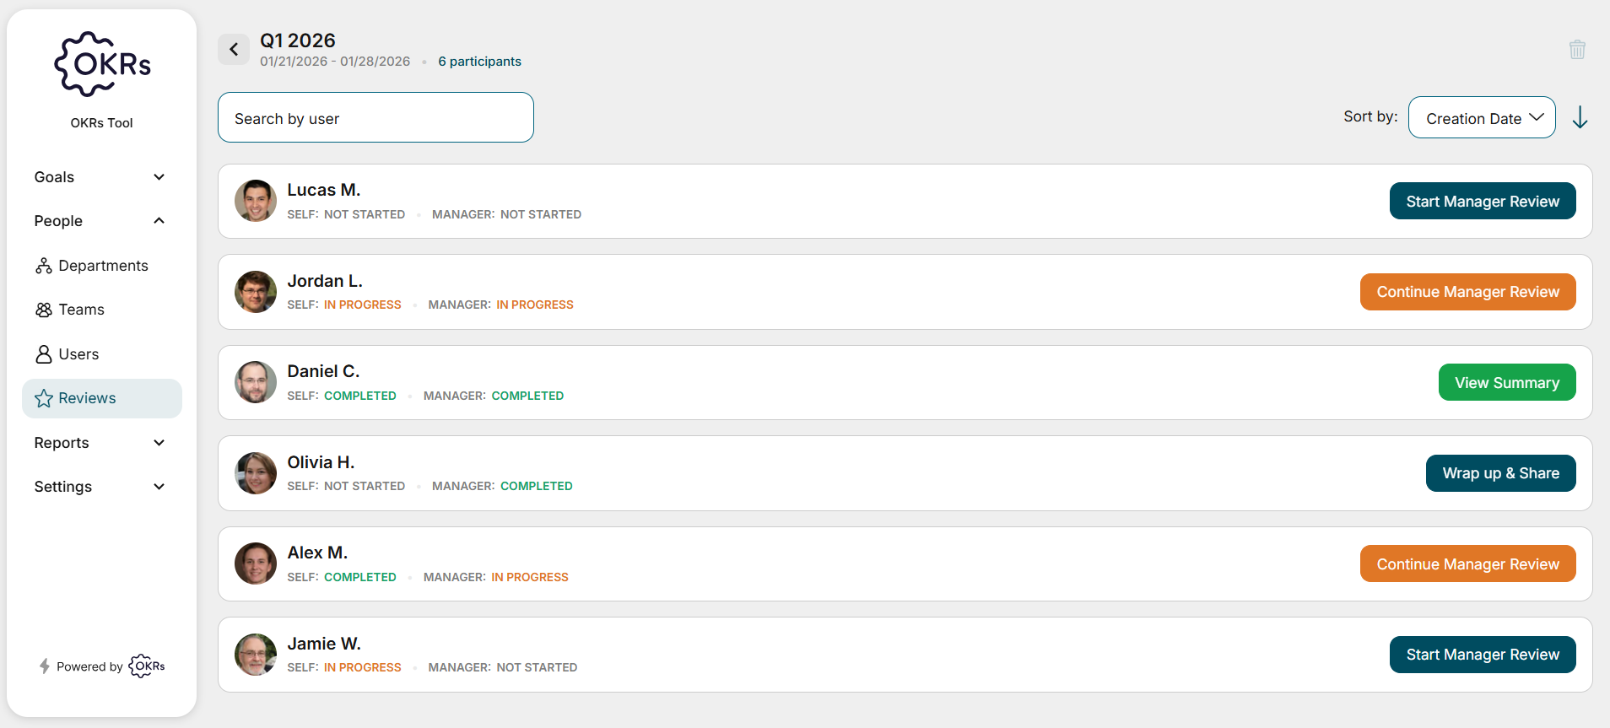Click the Departments org-chart icon
This screenshot has width=1610, height=728.
click(x=44, y=266)
